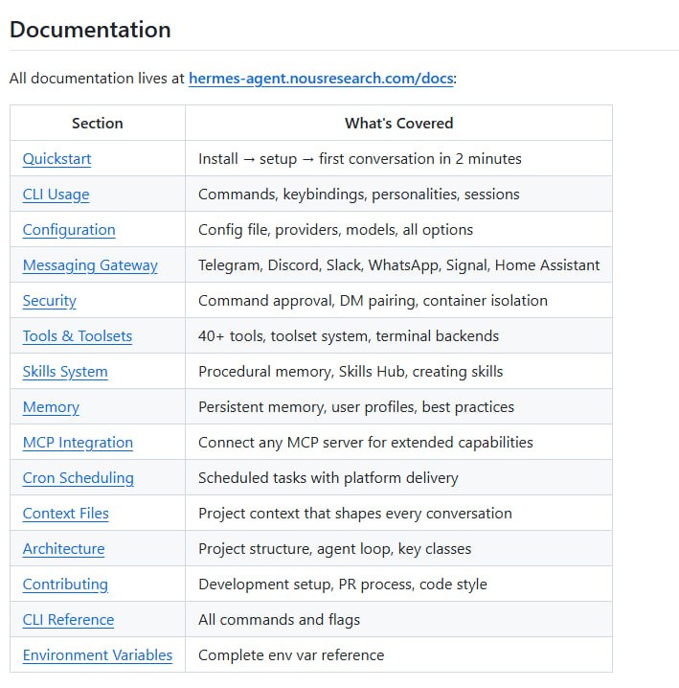
Task: Go to the Cron Scheduling link
Action: tap(78, 478)
